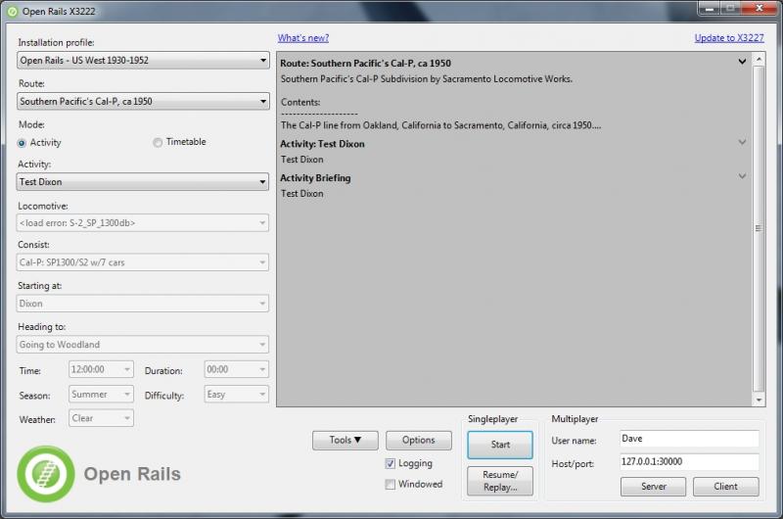
Task: Open the Route dropdown
Action: [x=143, y=102]
